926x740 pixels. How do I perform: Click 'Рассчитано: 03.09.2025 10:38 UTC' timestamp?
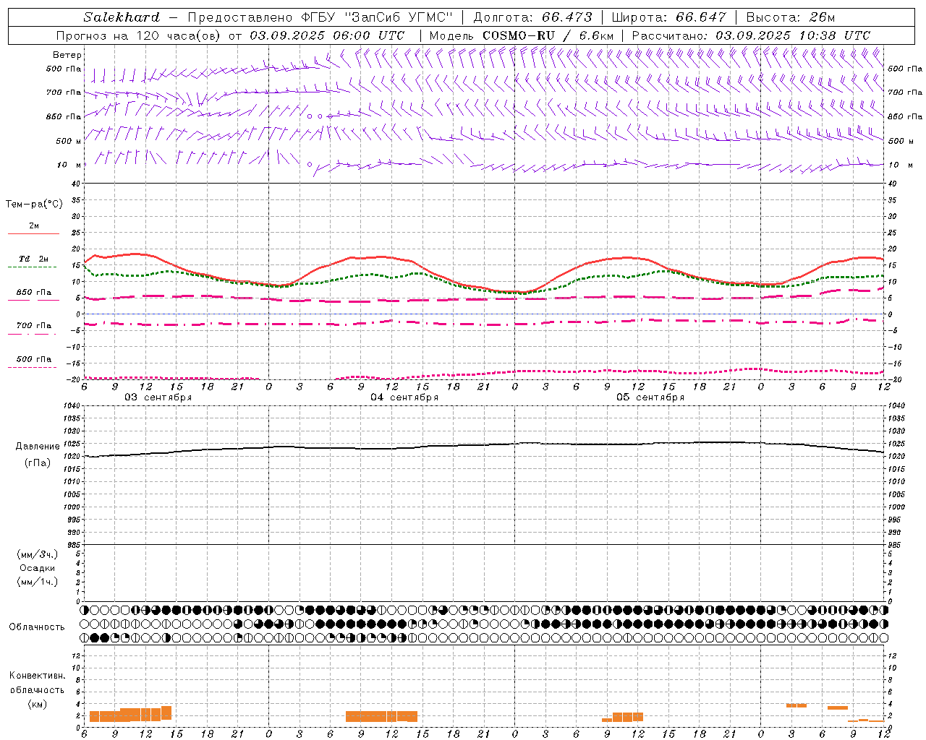click(751, 35)
